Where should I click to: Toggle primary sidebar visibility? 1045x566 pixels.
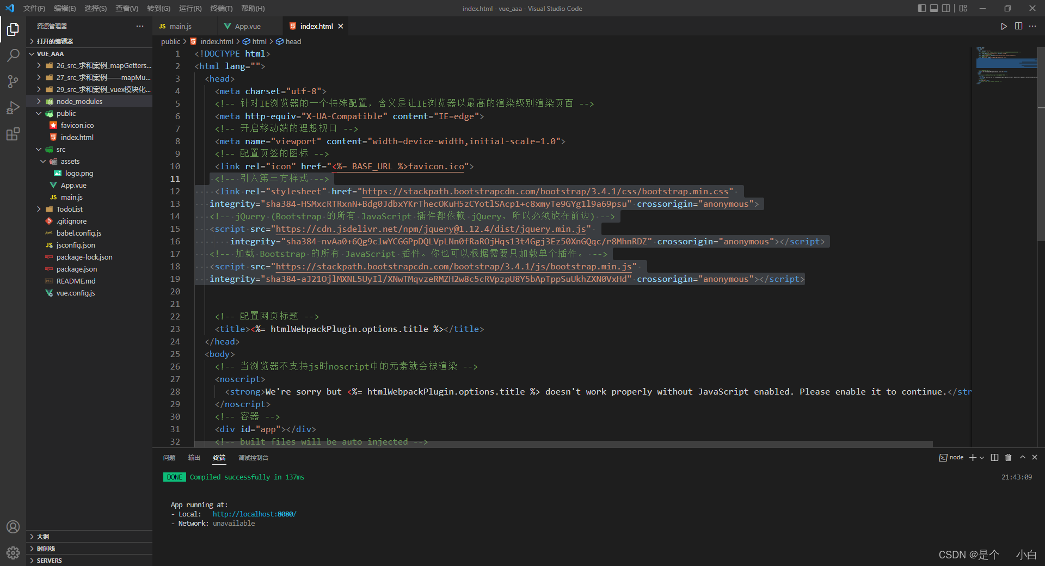tap(921, 8)
